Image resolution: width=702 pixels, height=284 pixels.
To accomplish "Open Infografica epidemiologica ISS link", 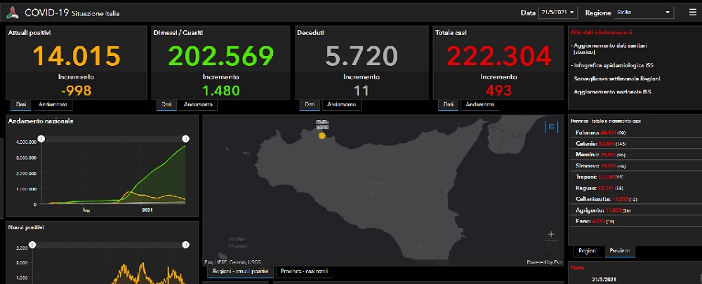I will pos(611,65).
